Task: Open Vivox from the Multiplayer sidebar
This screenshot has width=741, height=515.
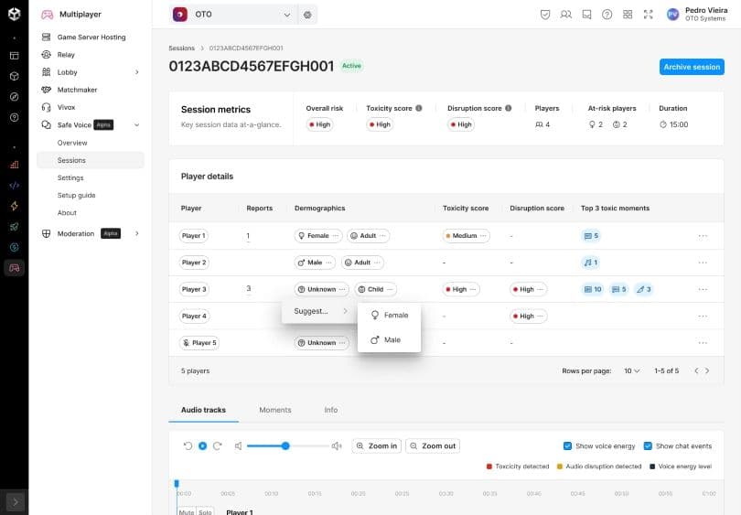Action: [66, 107]
